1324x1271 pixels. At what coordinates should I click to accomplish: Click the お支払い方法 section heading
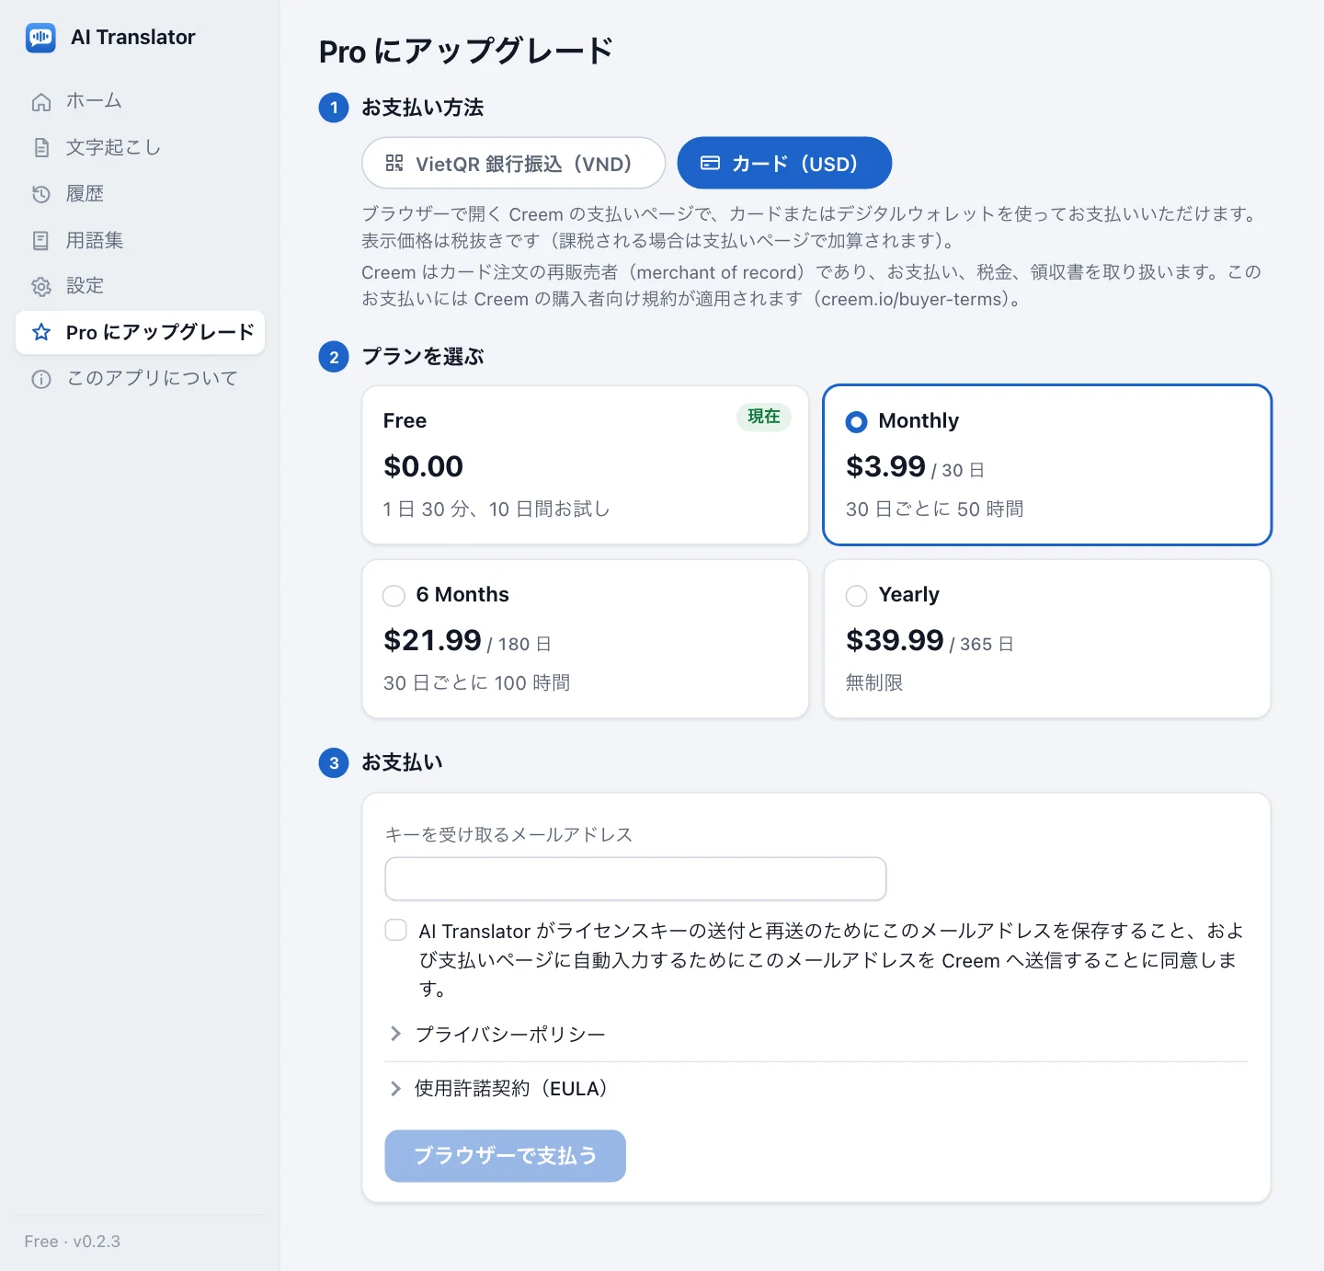coord(423,108)
